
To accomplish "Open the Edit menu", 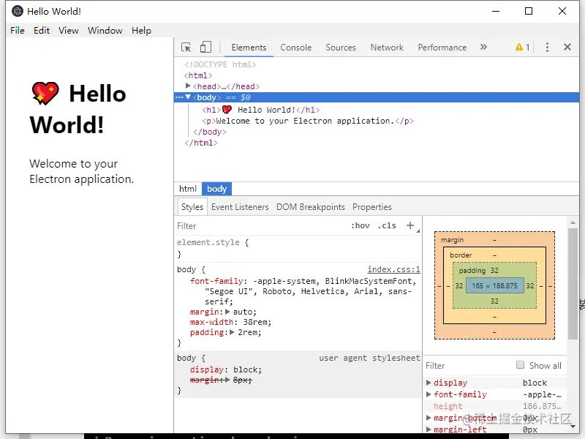I will click(x=42, y=30).
